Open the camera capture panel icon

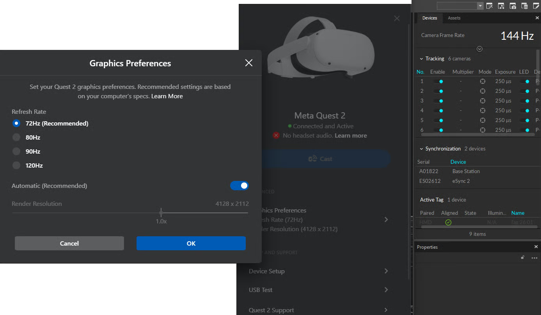(513, 6)
